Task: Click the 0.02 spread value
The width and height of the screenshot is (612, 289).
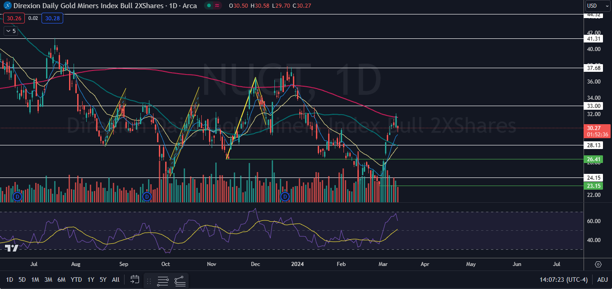Action: click(x=33, y=18)
